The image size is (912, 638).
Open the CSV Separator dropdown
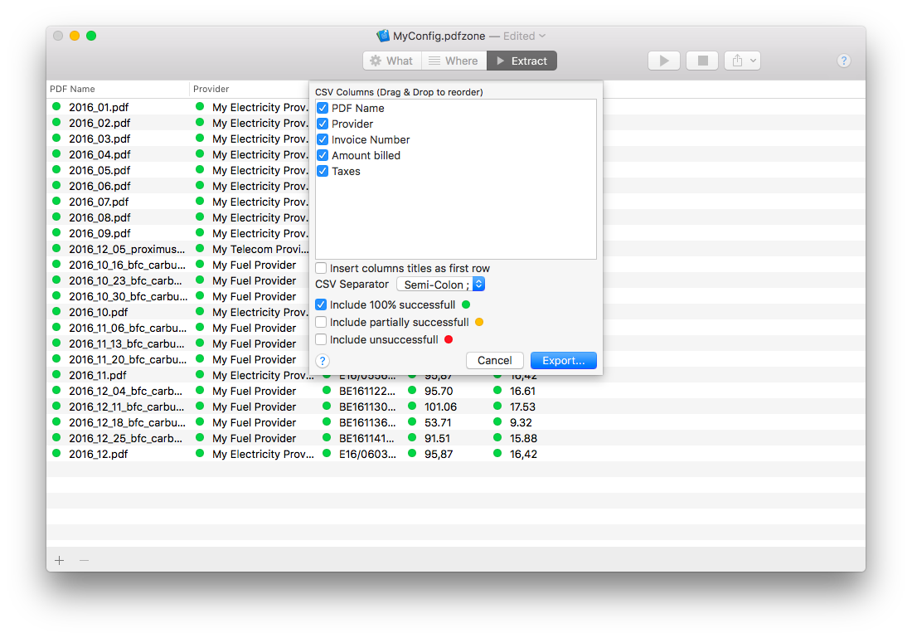(440, 284)
